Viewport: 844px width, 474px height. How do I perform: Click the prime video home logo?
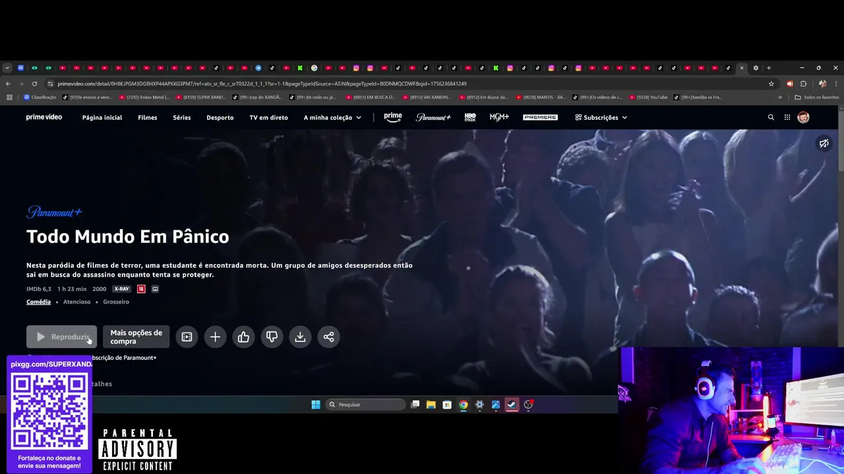click(44, 117)
